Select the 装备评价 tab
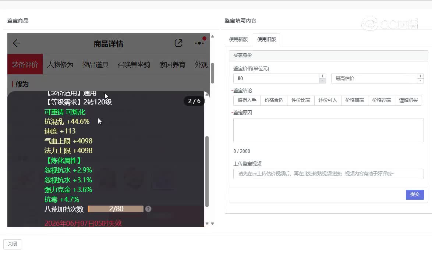Screen dimensions: 432x253 coord(25,64)
